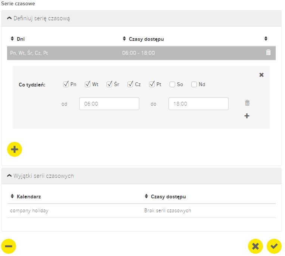Cancel with the yellow X button
This screenshot has height=256, width=285.
(255, 246)
